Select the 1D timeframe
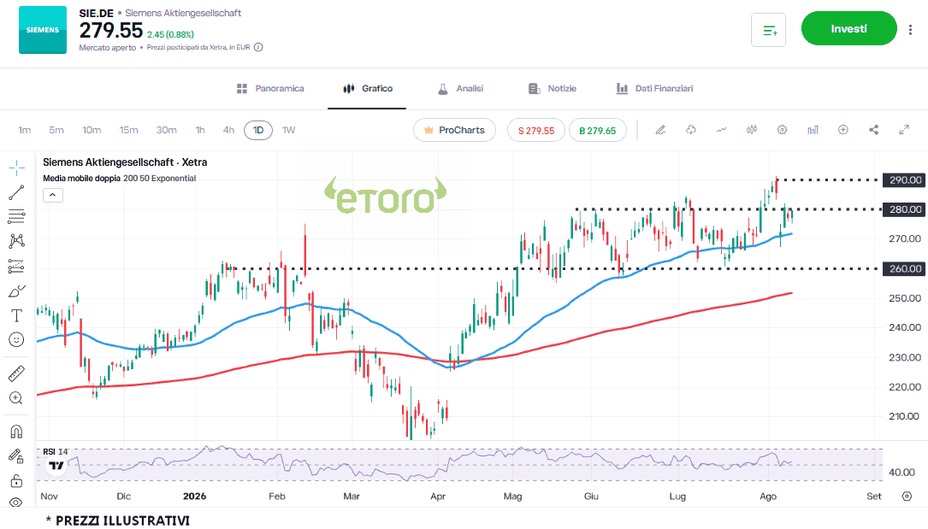 click(258, 130)
